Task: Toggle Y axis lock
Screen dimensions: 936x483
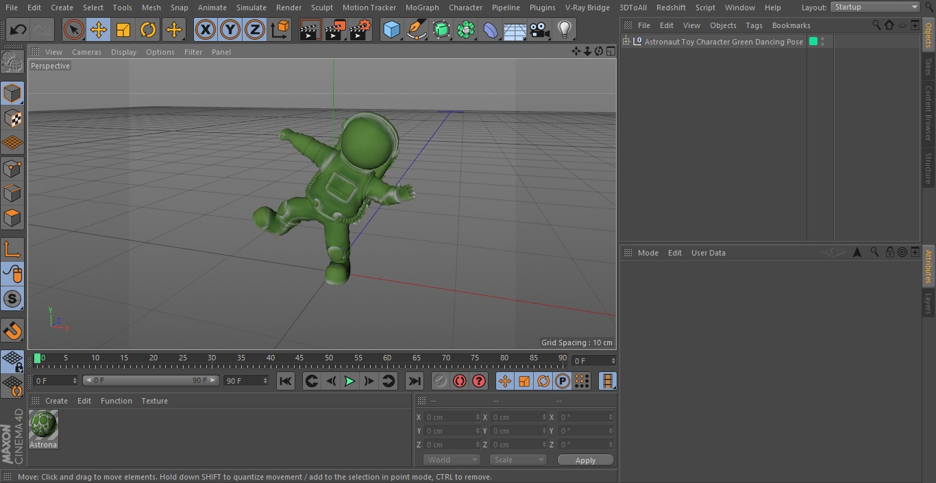Action: pos(230,29)
